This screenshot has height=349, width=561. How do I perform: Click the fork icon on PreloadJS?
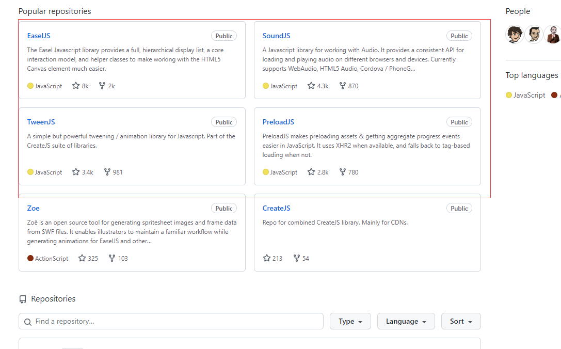[342, 172]
